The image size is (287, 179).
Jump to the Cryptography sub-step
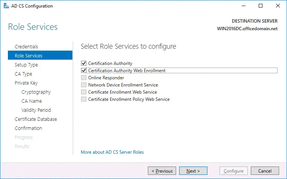36,92
